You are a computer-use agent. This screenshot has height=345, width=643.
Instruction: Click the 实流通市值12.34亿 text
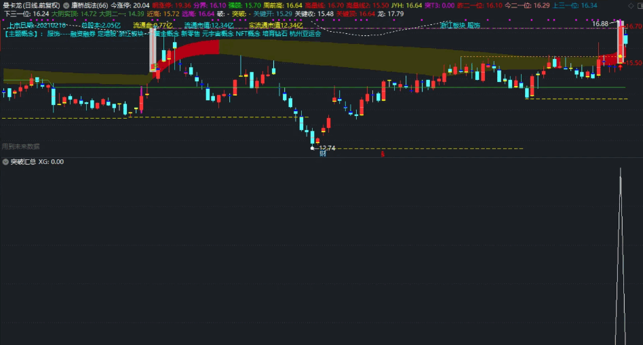click(x=275, y=25)
